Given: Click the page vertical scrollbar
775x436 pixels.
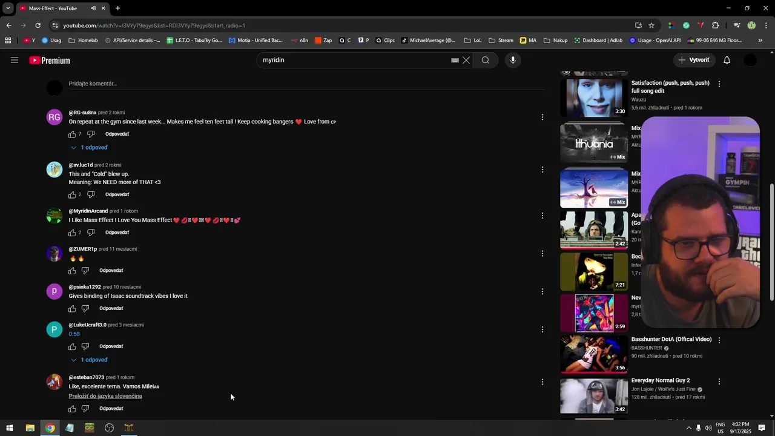Looking at the screenshot, I should 771,242.
